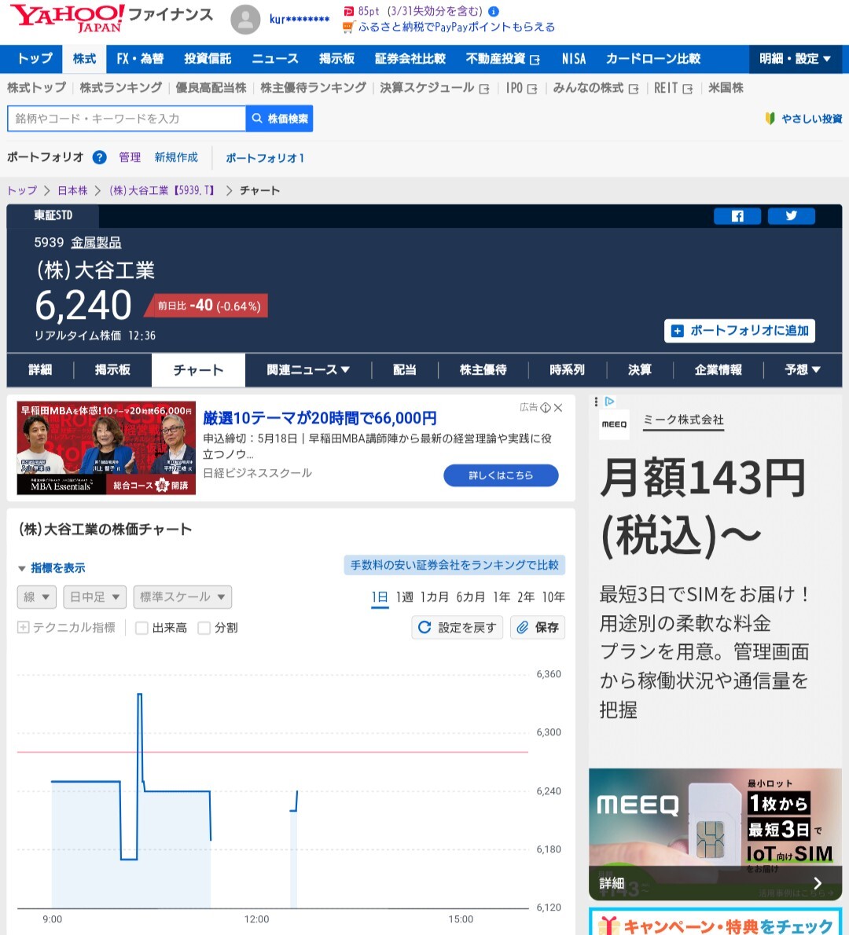Open the 明細・設定 dropdown menu

pos(795,58)
